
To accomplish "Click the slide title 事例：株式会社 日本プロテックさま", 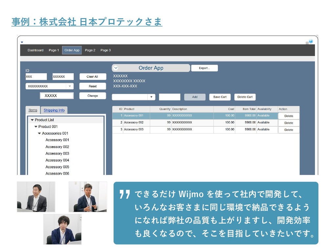I will point(87,22).
